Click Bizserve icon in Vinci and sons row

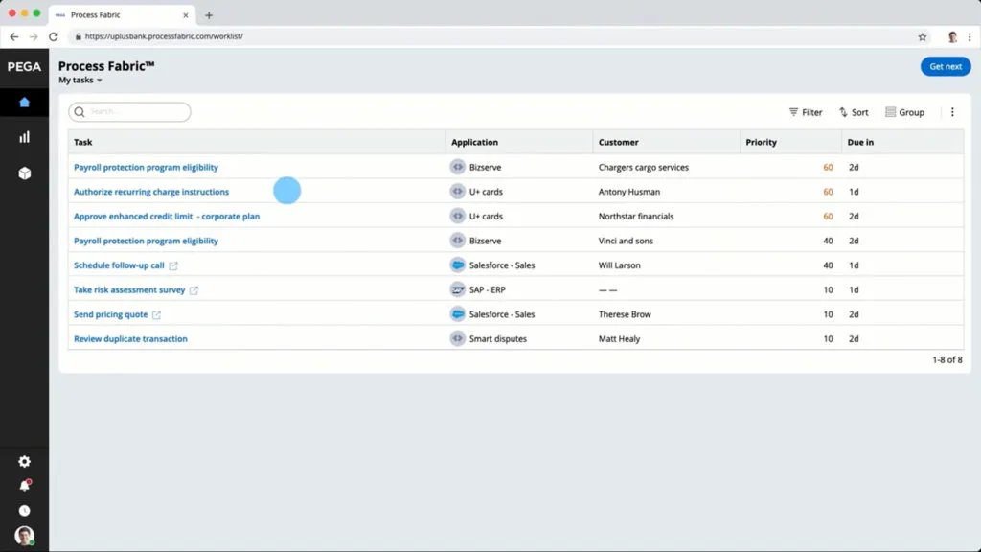(x=458, y=241)
